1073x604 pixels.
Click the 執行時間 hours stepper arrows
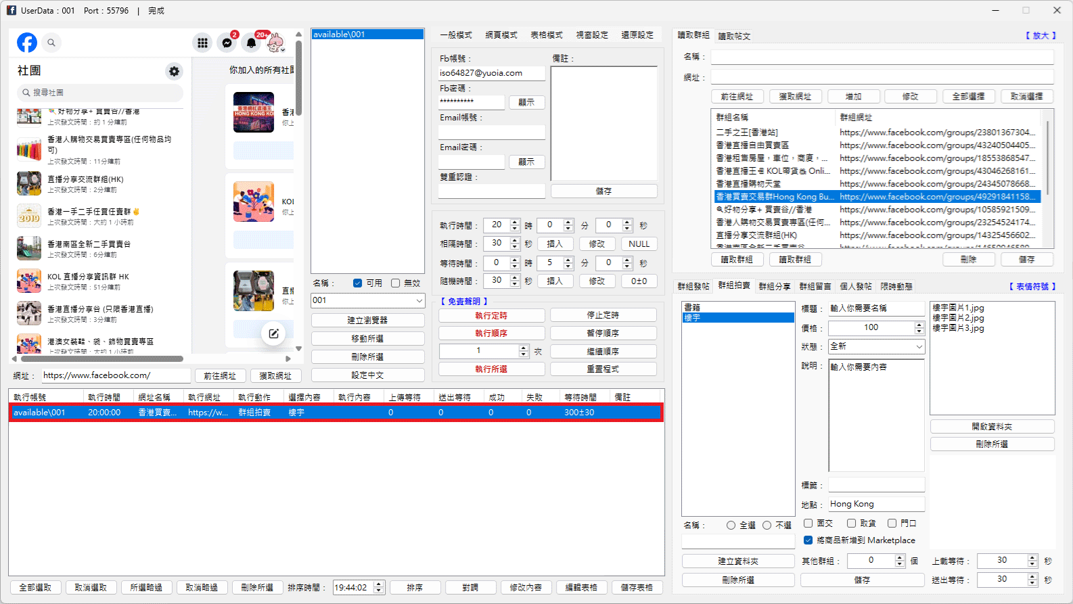[x=515, y=225]
